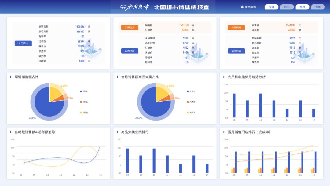
Task: Switch to the 当年 time tab
Action: tap(318, 7)
